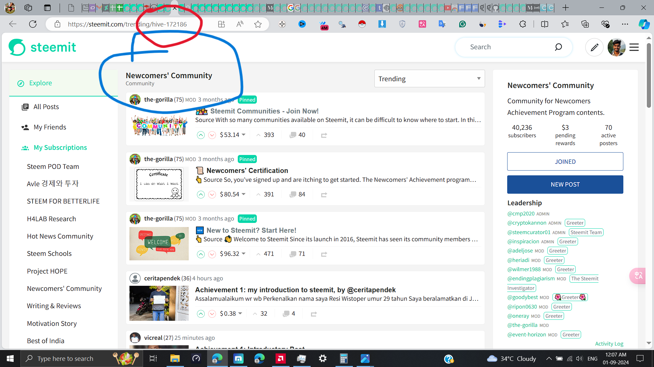Open Hot News Community

(60, 237)
